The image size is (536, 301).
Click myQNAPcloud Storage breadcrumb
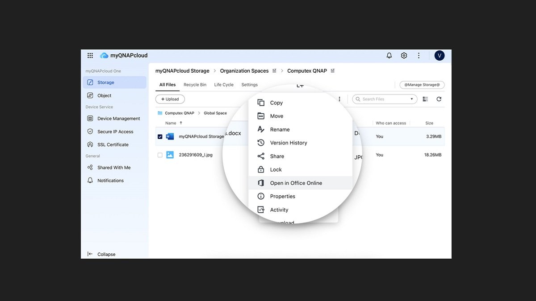click(182, 71)
